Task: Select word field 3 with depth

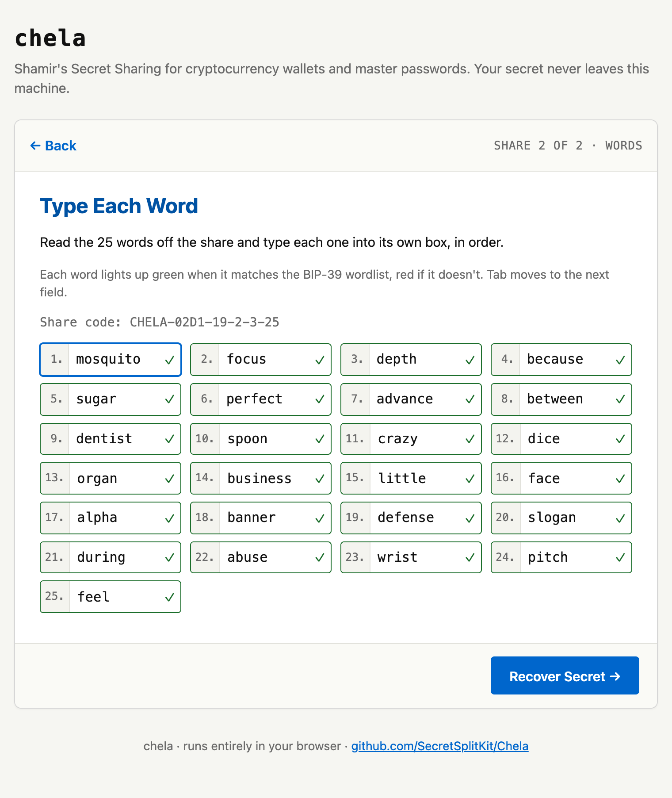Action: (x=411, y=360)
